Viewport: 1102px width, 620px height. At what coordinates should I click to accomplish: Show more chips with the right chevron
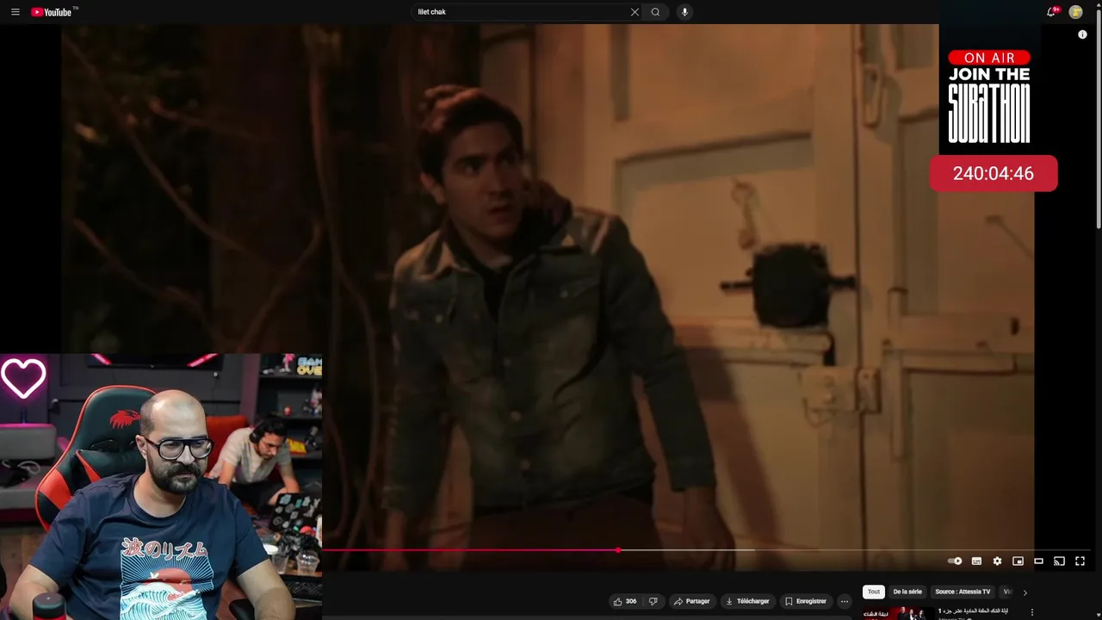pyautogui.click(x=1025, y=592)
